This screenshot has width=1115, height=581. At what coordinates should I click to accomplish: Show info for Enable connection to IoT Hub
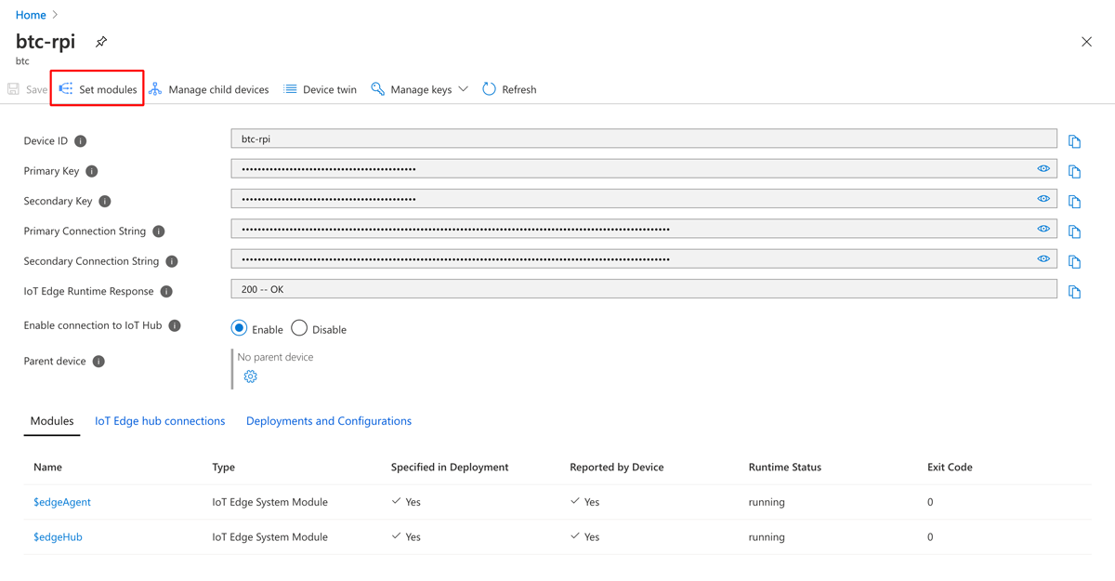[x=175, y=325]
